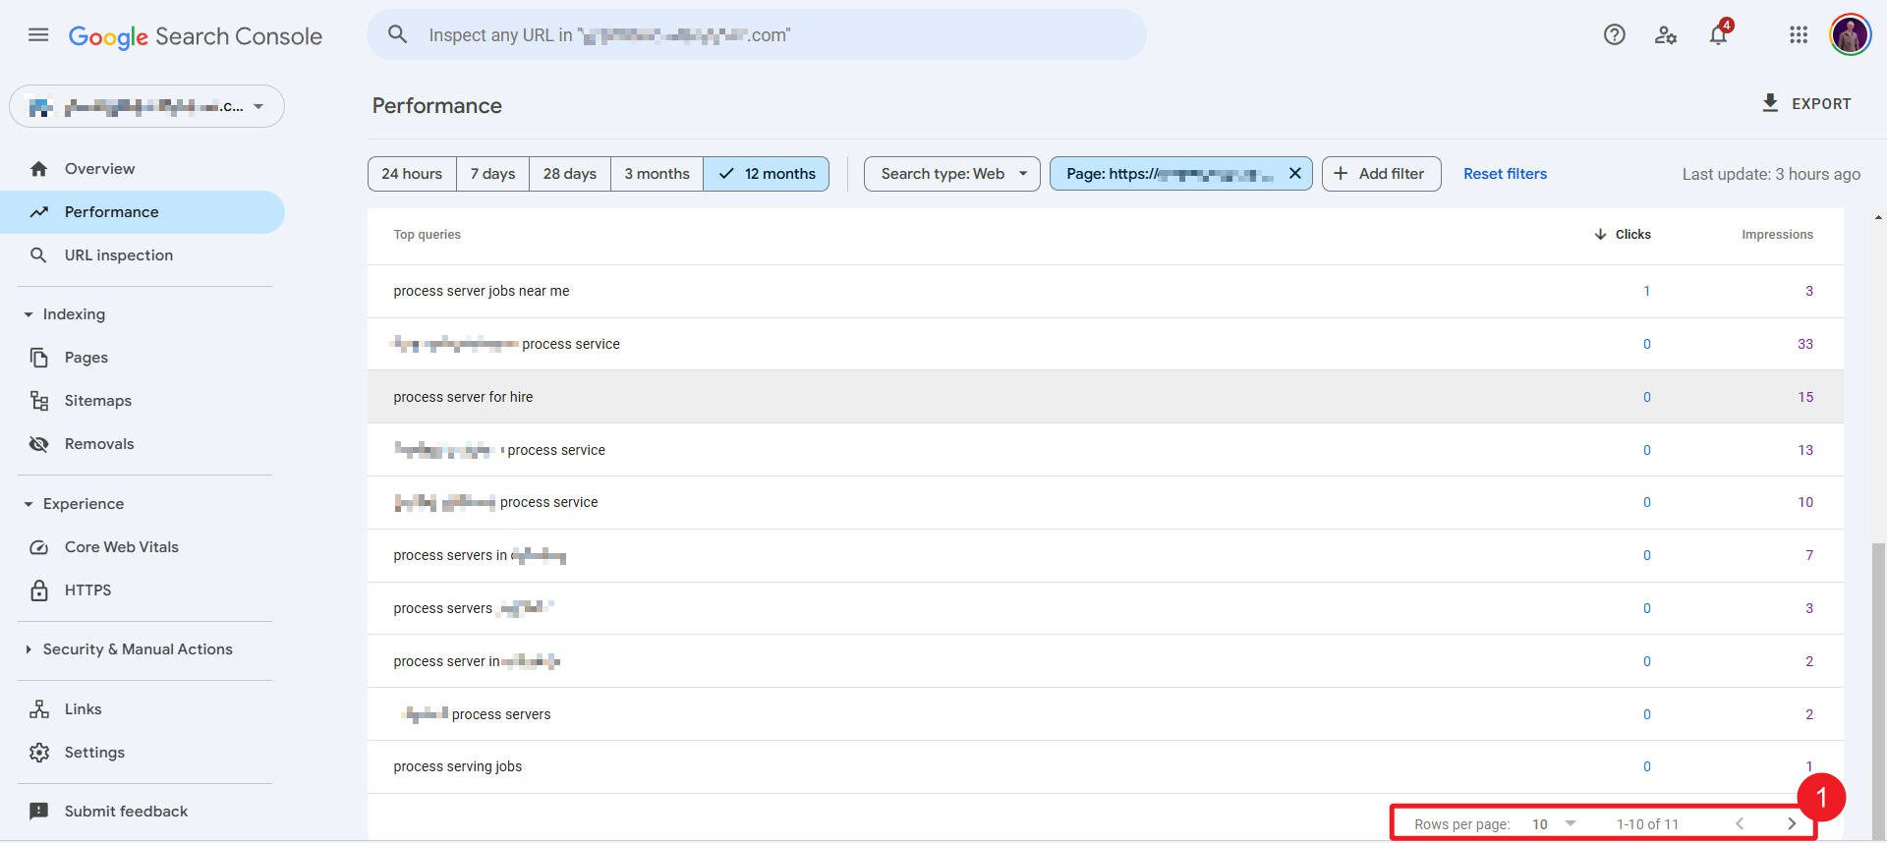
Task: Click the '1-10 of 11' pagination text
Action: (x=1647, y=824)
